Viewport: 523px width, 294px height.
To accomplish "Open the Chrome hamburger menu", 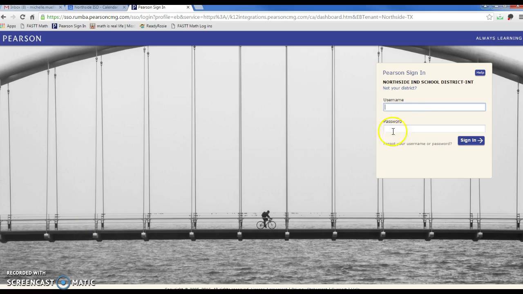I will pos(521,17).
